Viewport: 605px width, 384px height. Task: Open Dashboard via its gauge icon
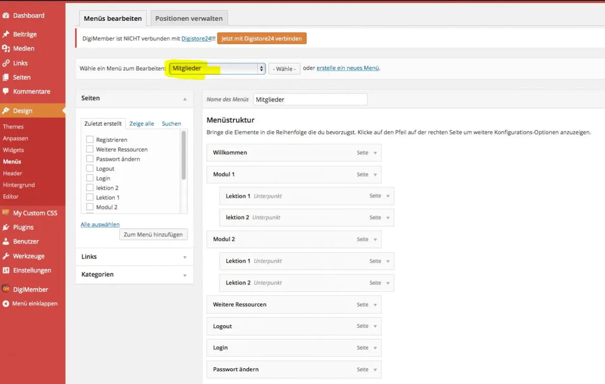point(6,16)
